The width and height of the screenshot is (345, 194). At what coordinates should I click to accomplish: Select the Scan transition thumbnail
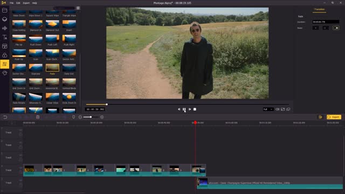tap(36, 53)
